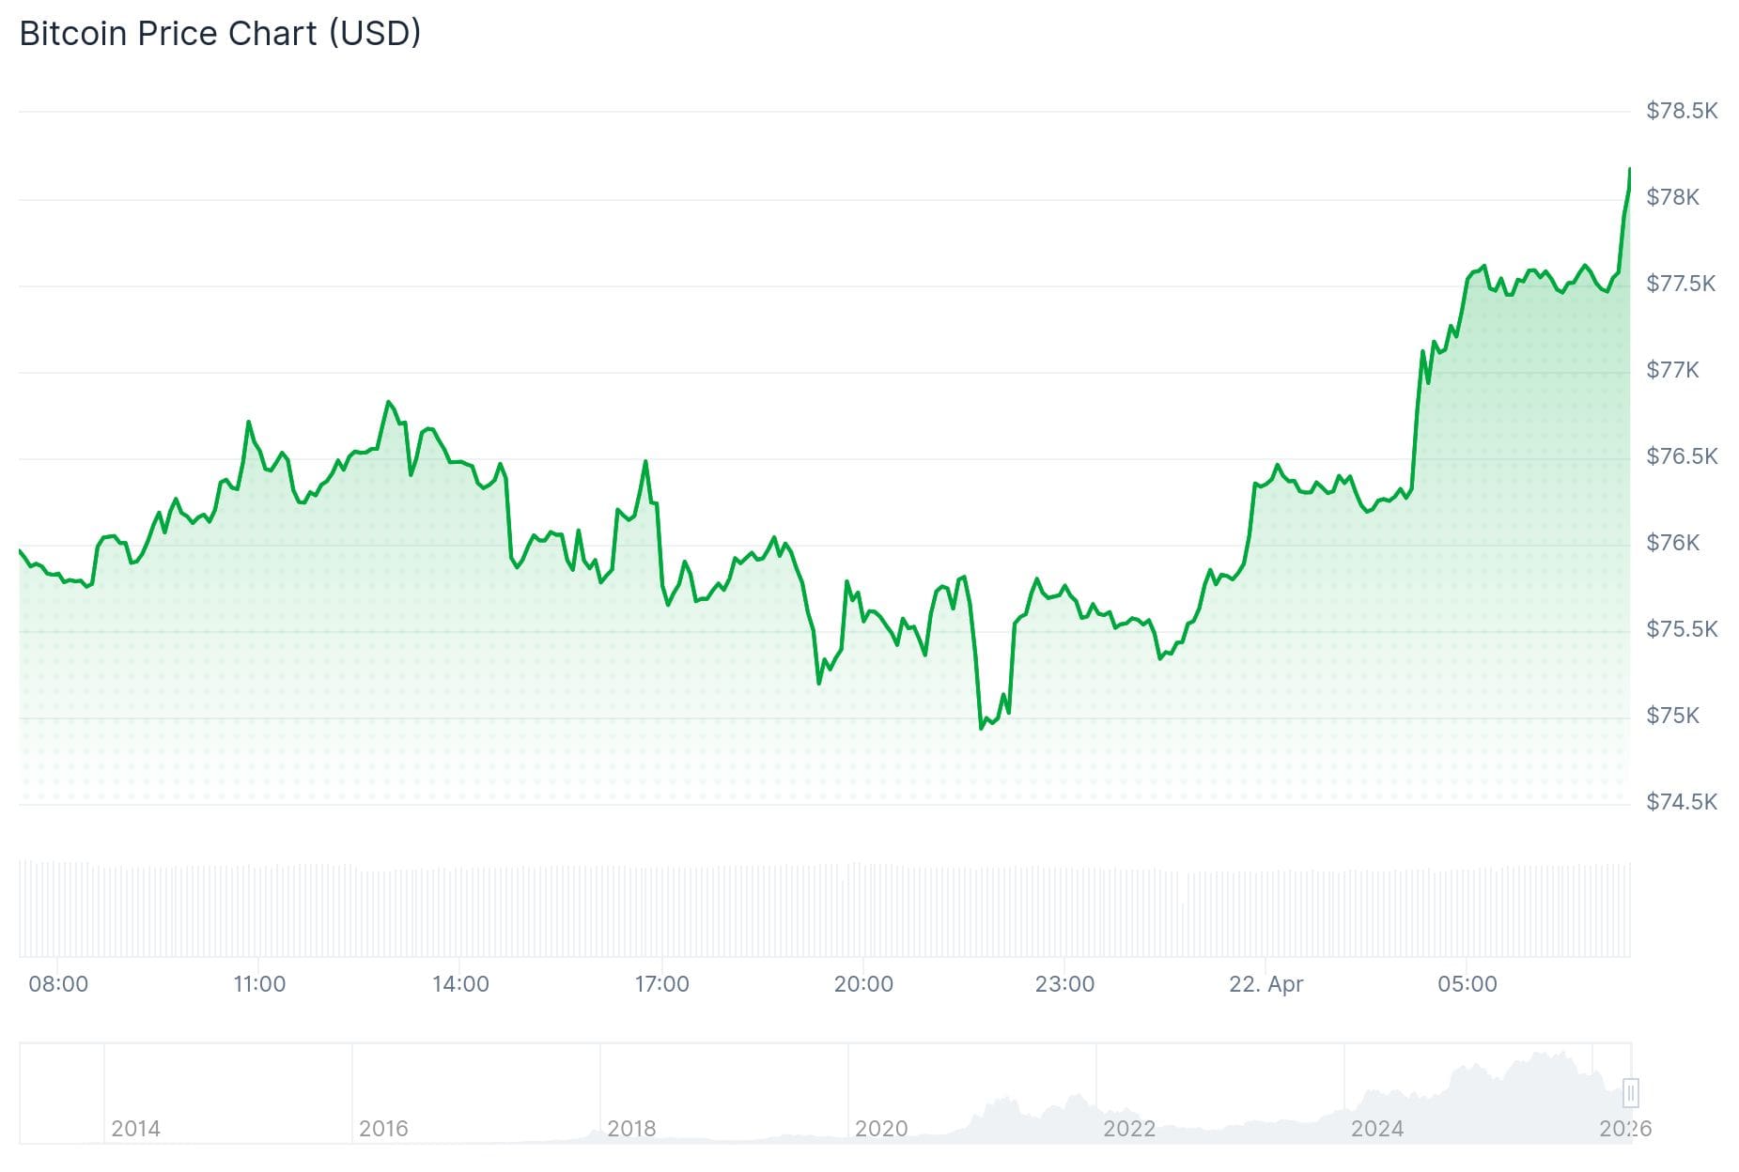The width and height of the screenshot is (1739, 1172).
Task: Select 2018 in the navigator timeline
Action: [631, 1129]
